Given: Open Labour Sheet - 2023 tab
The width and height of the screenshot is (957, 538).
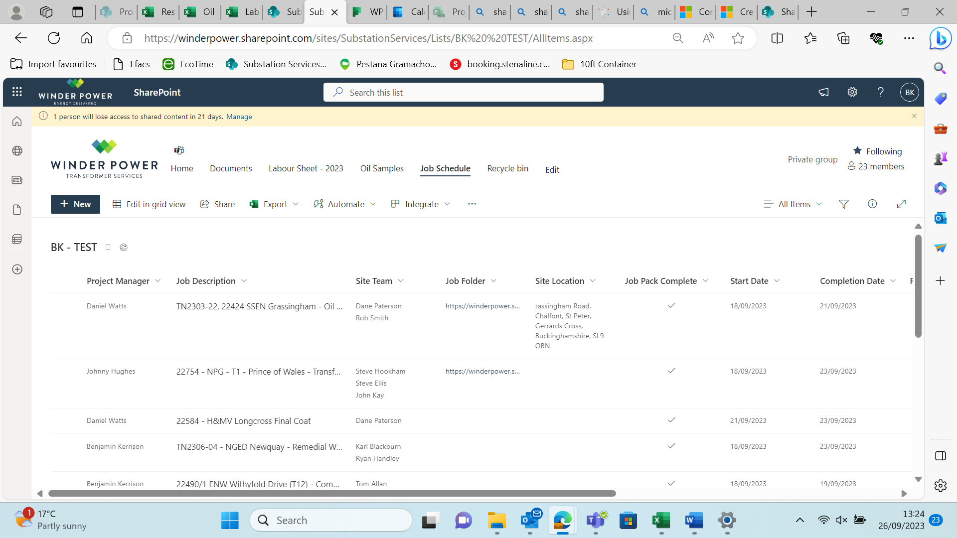Looking at the screenshot, I should pyautogui.click(x=306, y=168).
